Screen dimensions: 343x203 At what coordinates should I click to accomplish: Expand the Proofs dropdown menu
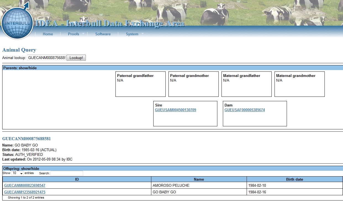pos(74,34)
